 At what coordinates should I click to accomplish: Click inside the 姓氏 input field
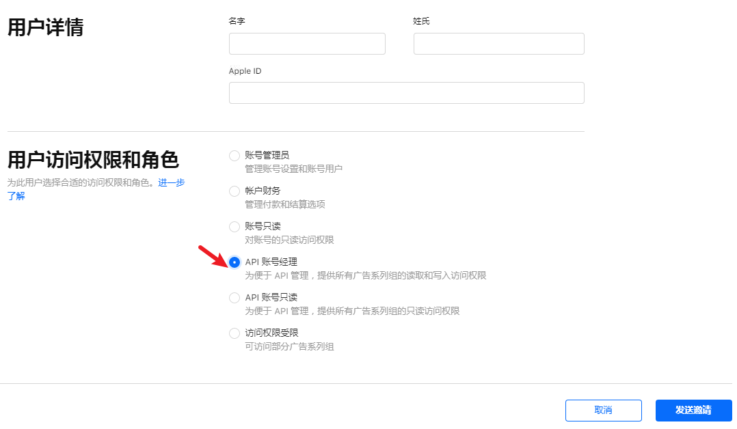498,43
